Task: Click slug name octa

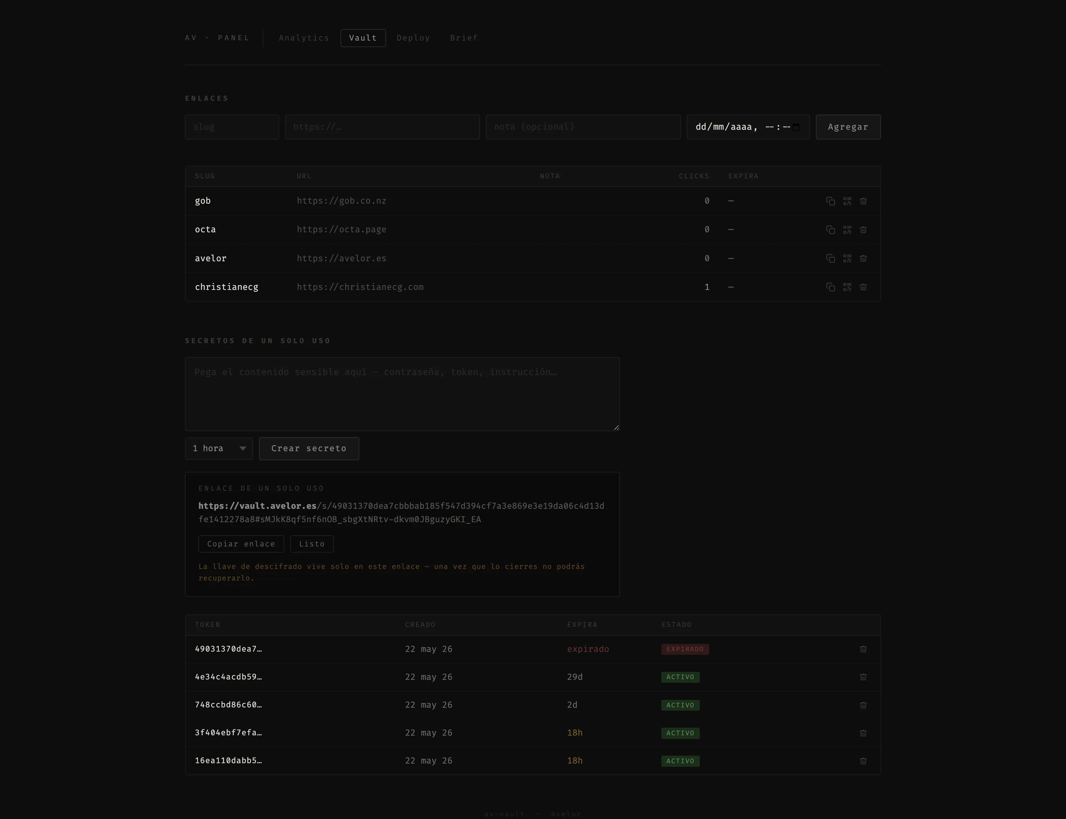Action: coord(205,230)
